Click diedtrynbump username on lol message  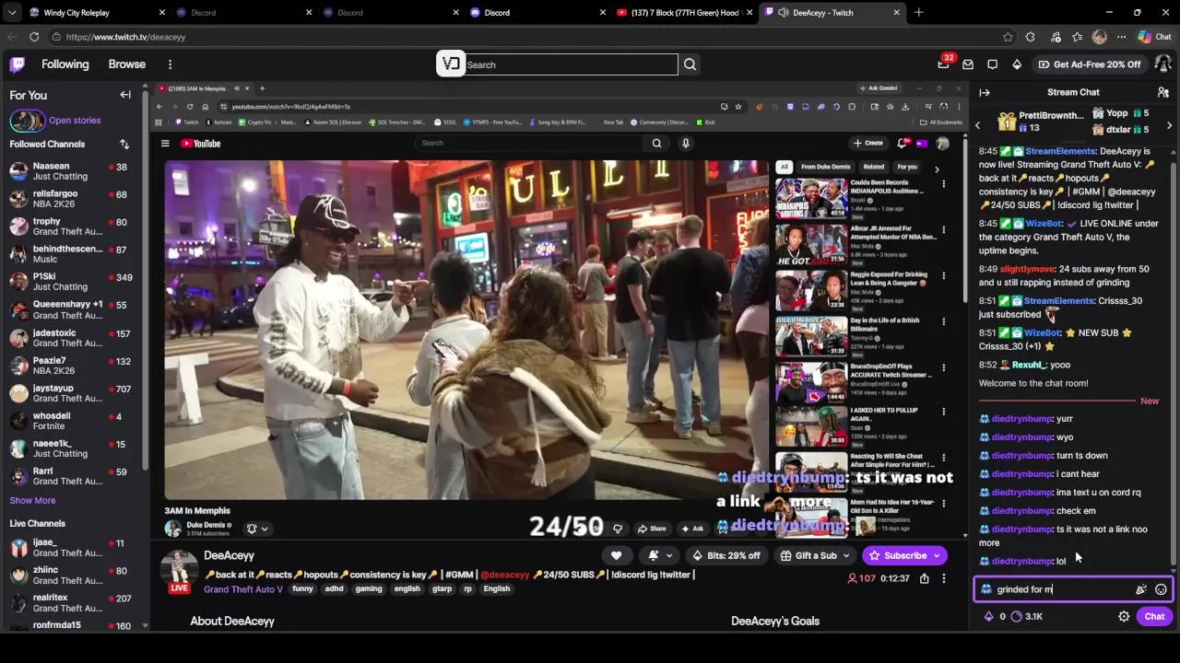point(1021,561)
